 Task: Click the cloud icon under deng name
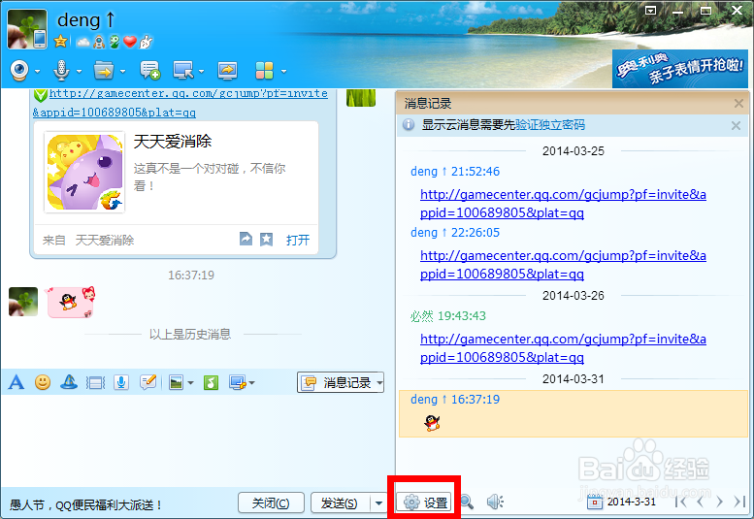83,43
